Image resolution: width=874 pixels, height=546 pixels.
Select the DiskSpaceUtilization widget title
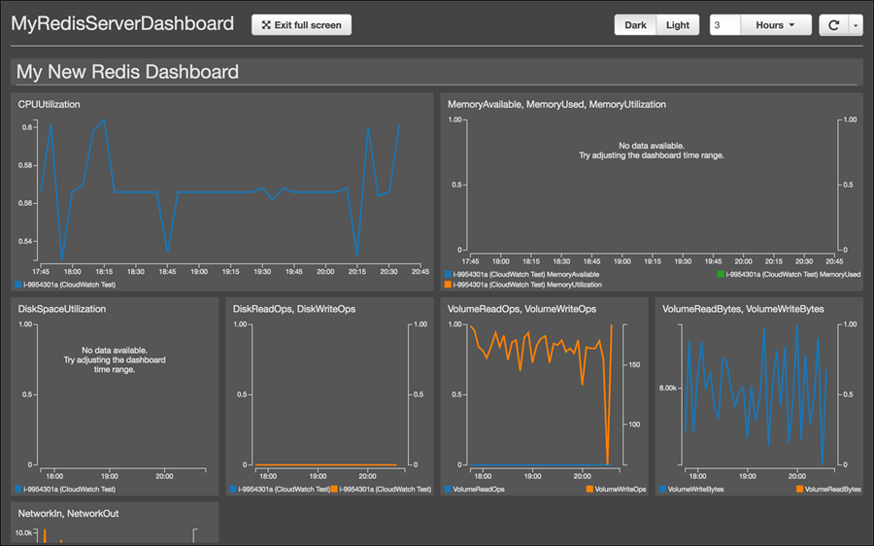62,309
